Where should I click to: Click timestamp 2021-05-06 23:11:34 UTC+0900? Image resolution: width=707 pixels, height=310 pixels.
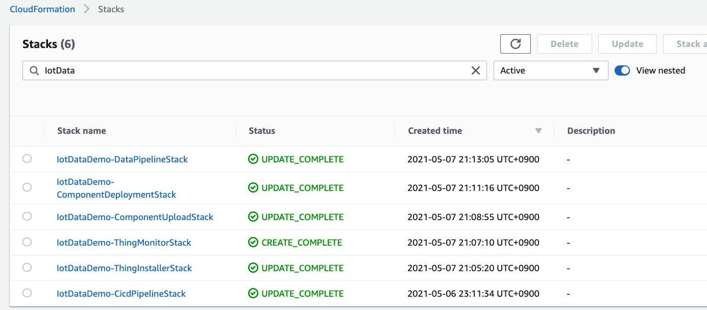coord(473,294)
